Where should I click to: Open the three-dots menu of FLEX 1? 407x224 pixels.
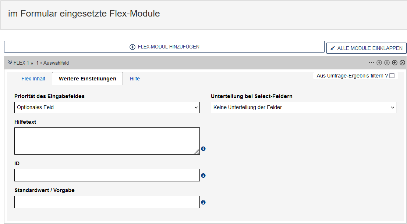coord(371,63)
